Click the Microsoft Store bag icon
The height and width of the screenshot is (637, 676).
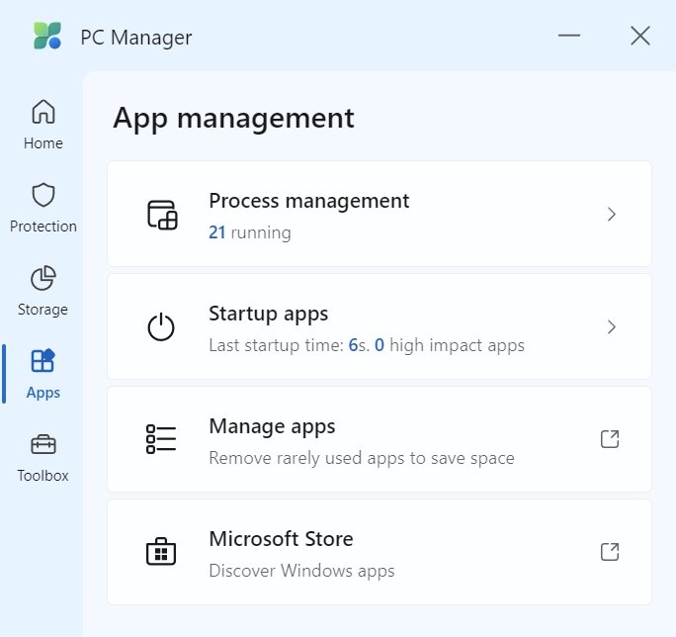[x=161, y=551]
